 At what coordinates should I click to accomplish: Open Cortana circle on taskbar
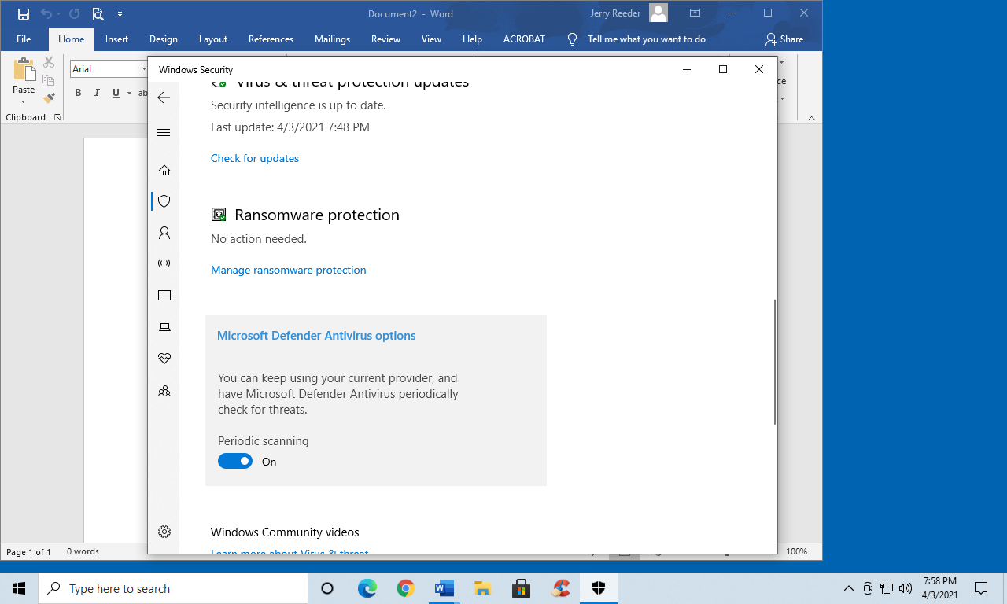(328, 588)
